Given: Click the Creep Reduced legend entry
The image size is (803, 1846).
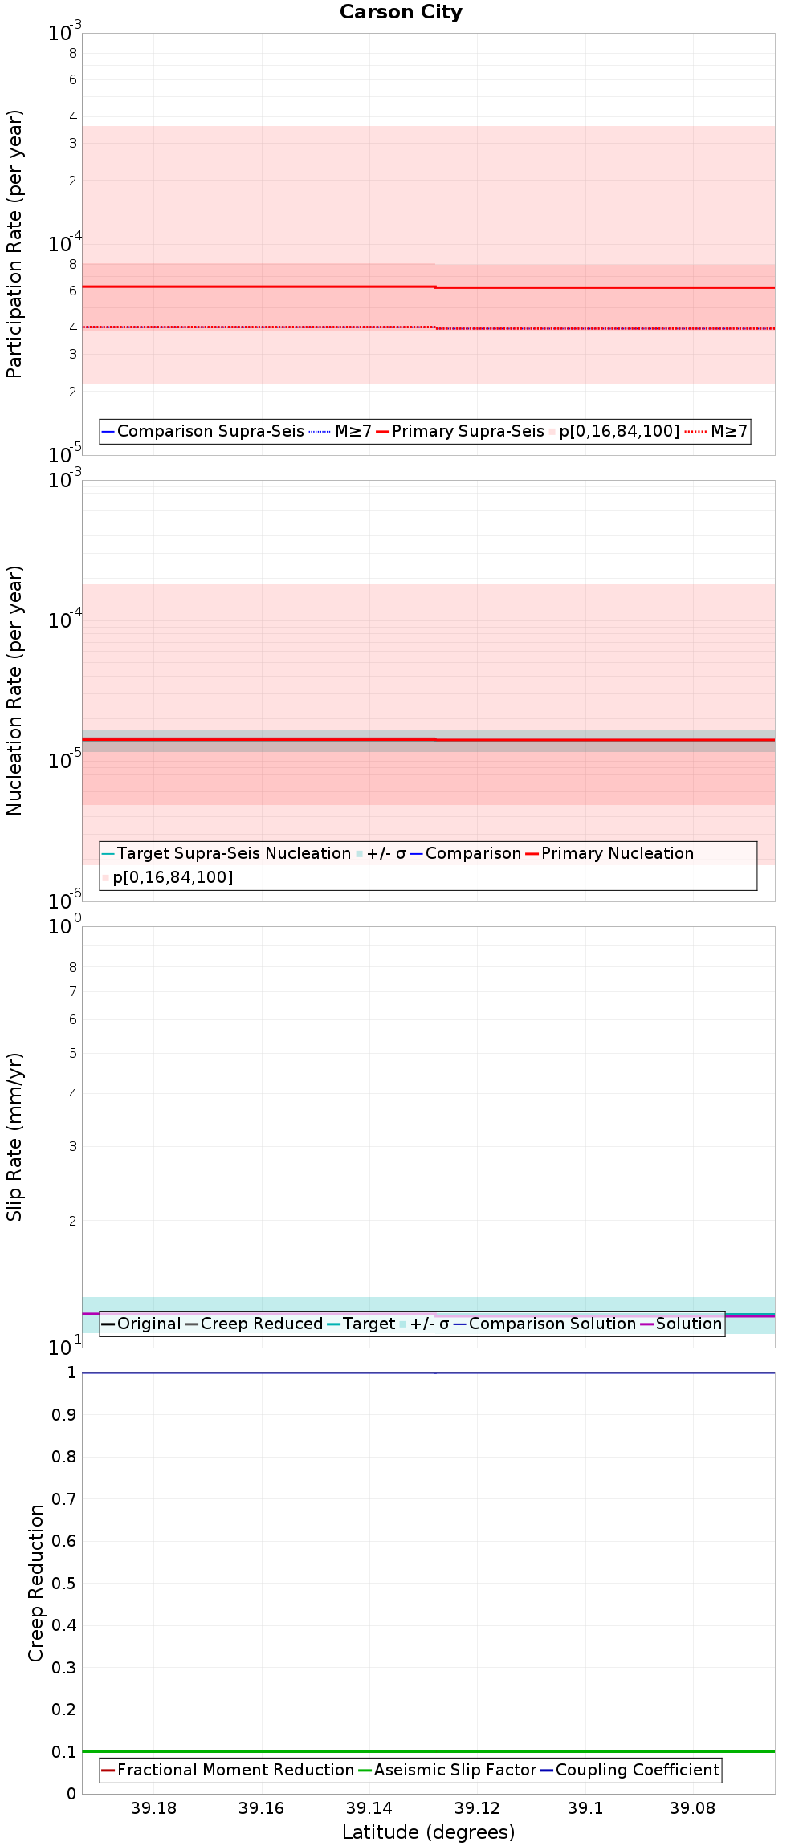Looking at the screenshot, I should pos(254,1324).
